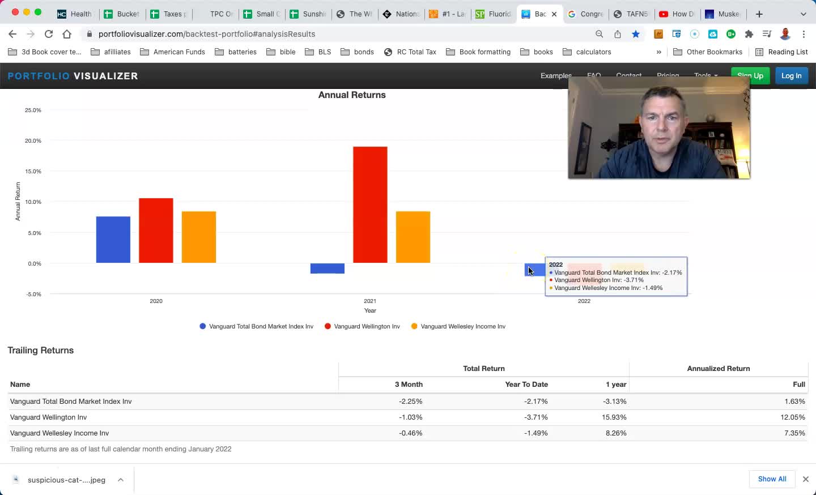Close the active Backtest tab
816x495 pixels.
[554, 14]
